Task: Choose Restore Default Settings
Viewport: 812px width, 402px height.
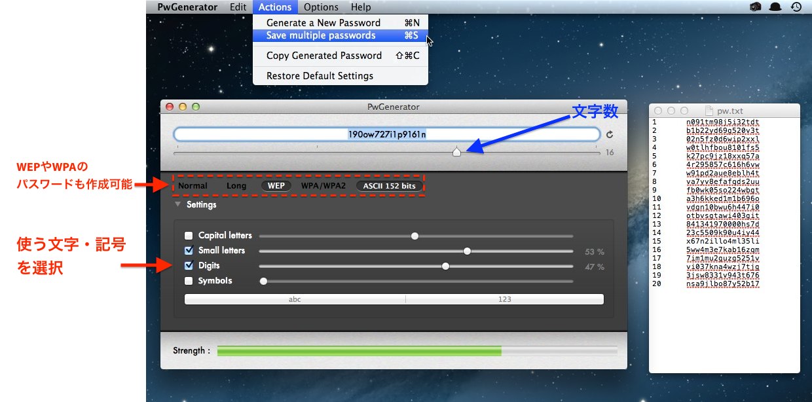Action: pos(341,76)
